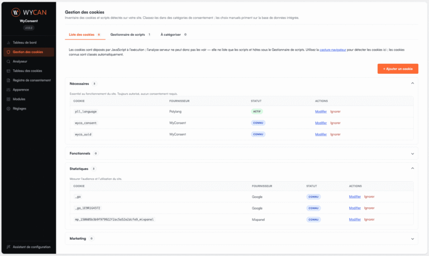This screenshot has width=429, height=256.
Task: Follow the capture navigateur link
Action: point(333,50)
